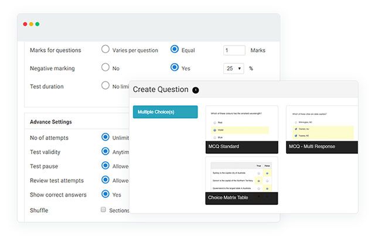
Task: Click the yellow window dot
Action: (31, 24)
